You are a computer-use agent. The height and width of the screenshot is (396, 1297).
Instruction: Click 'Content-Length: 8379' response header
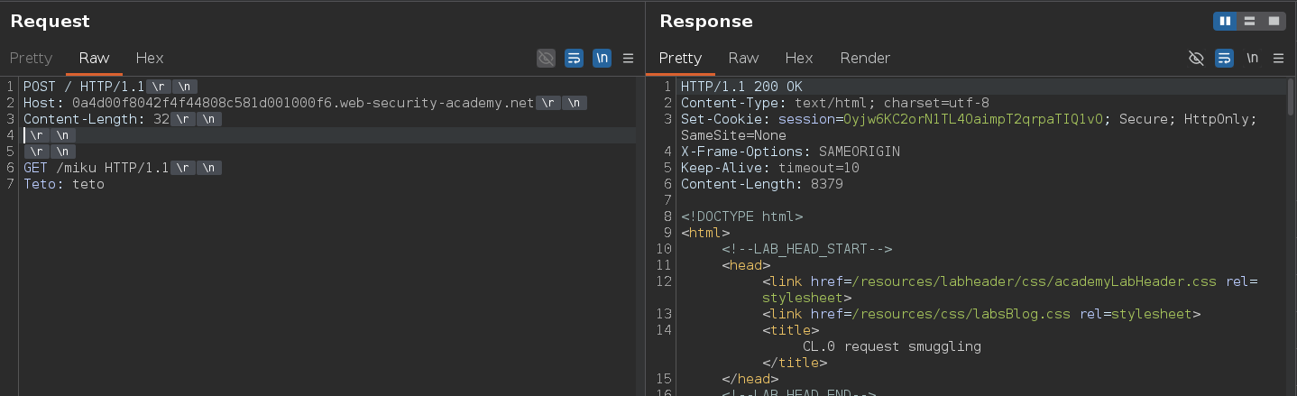pyautogui.click(x=762, y=184)
